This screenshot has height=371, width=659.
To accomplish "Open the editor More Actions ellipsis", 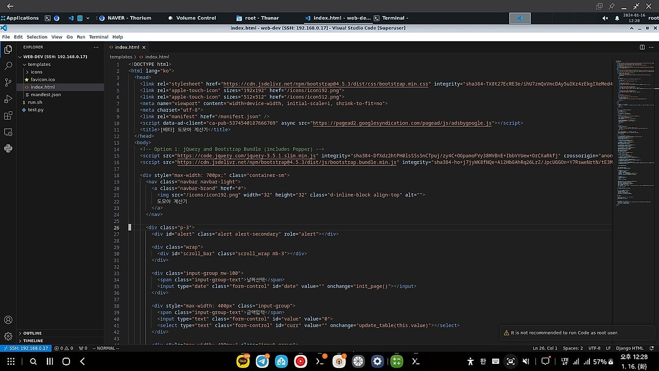I will pyautogui.click(x=652, y=47).
